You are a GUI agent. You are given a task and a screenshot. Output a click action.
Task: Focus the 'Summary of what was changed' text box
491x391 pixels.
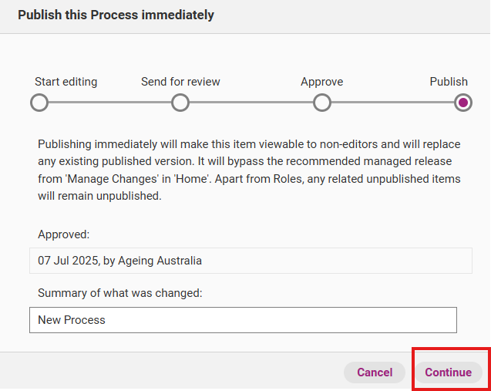click(x=243, y=320)
